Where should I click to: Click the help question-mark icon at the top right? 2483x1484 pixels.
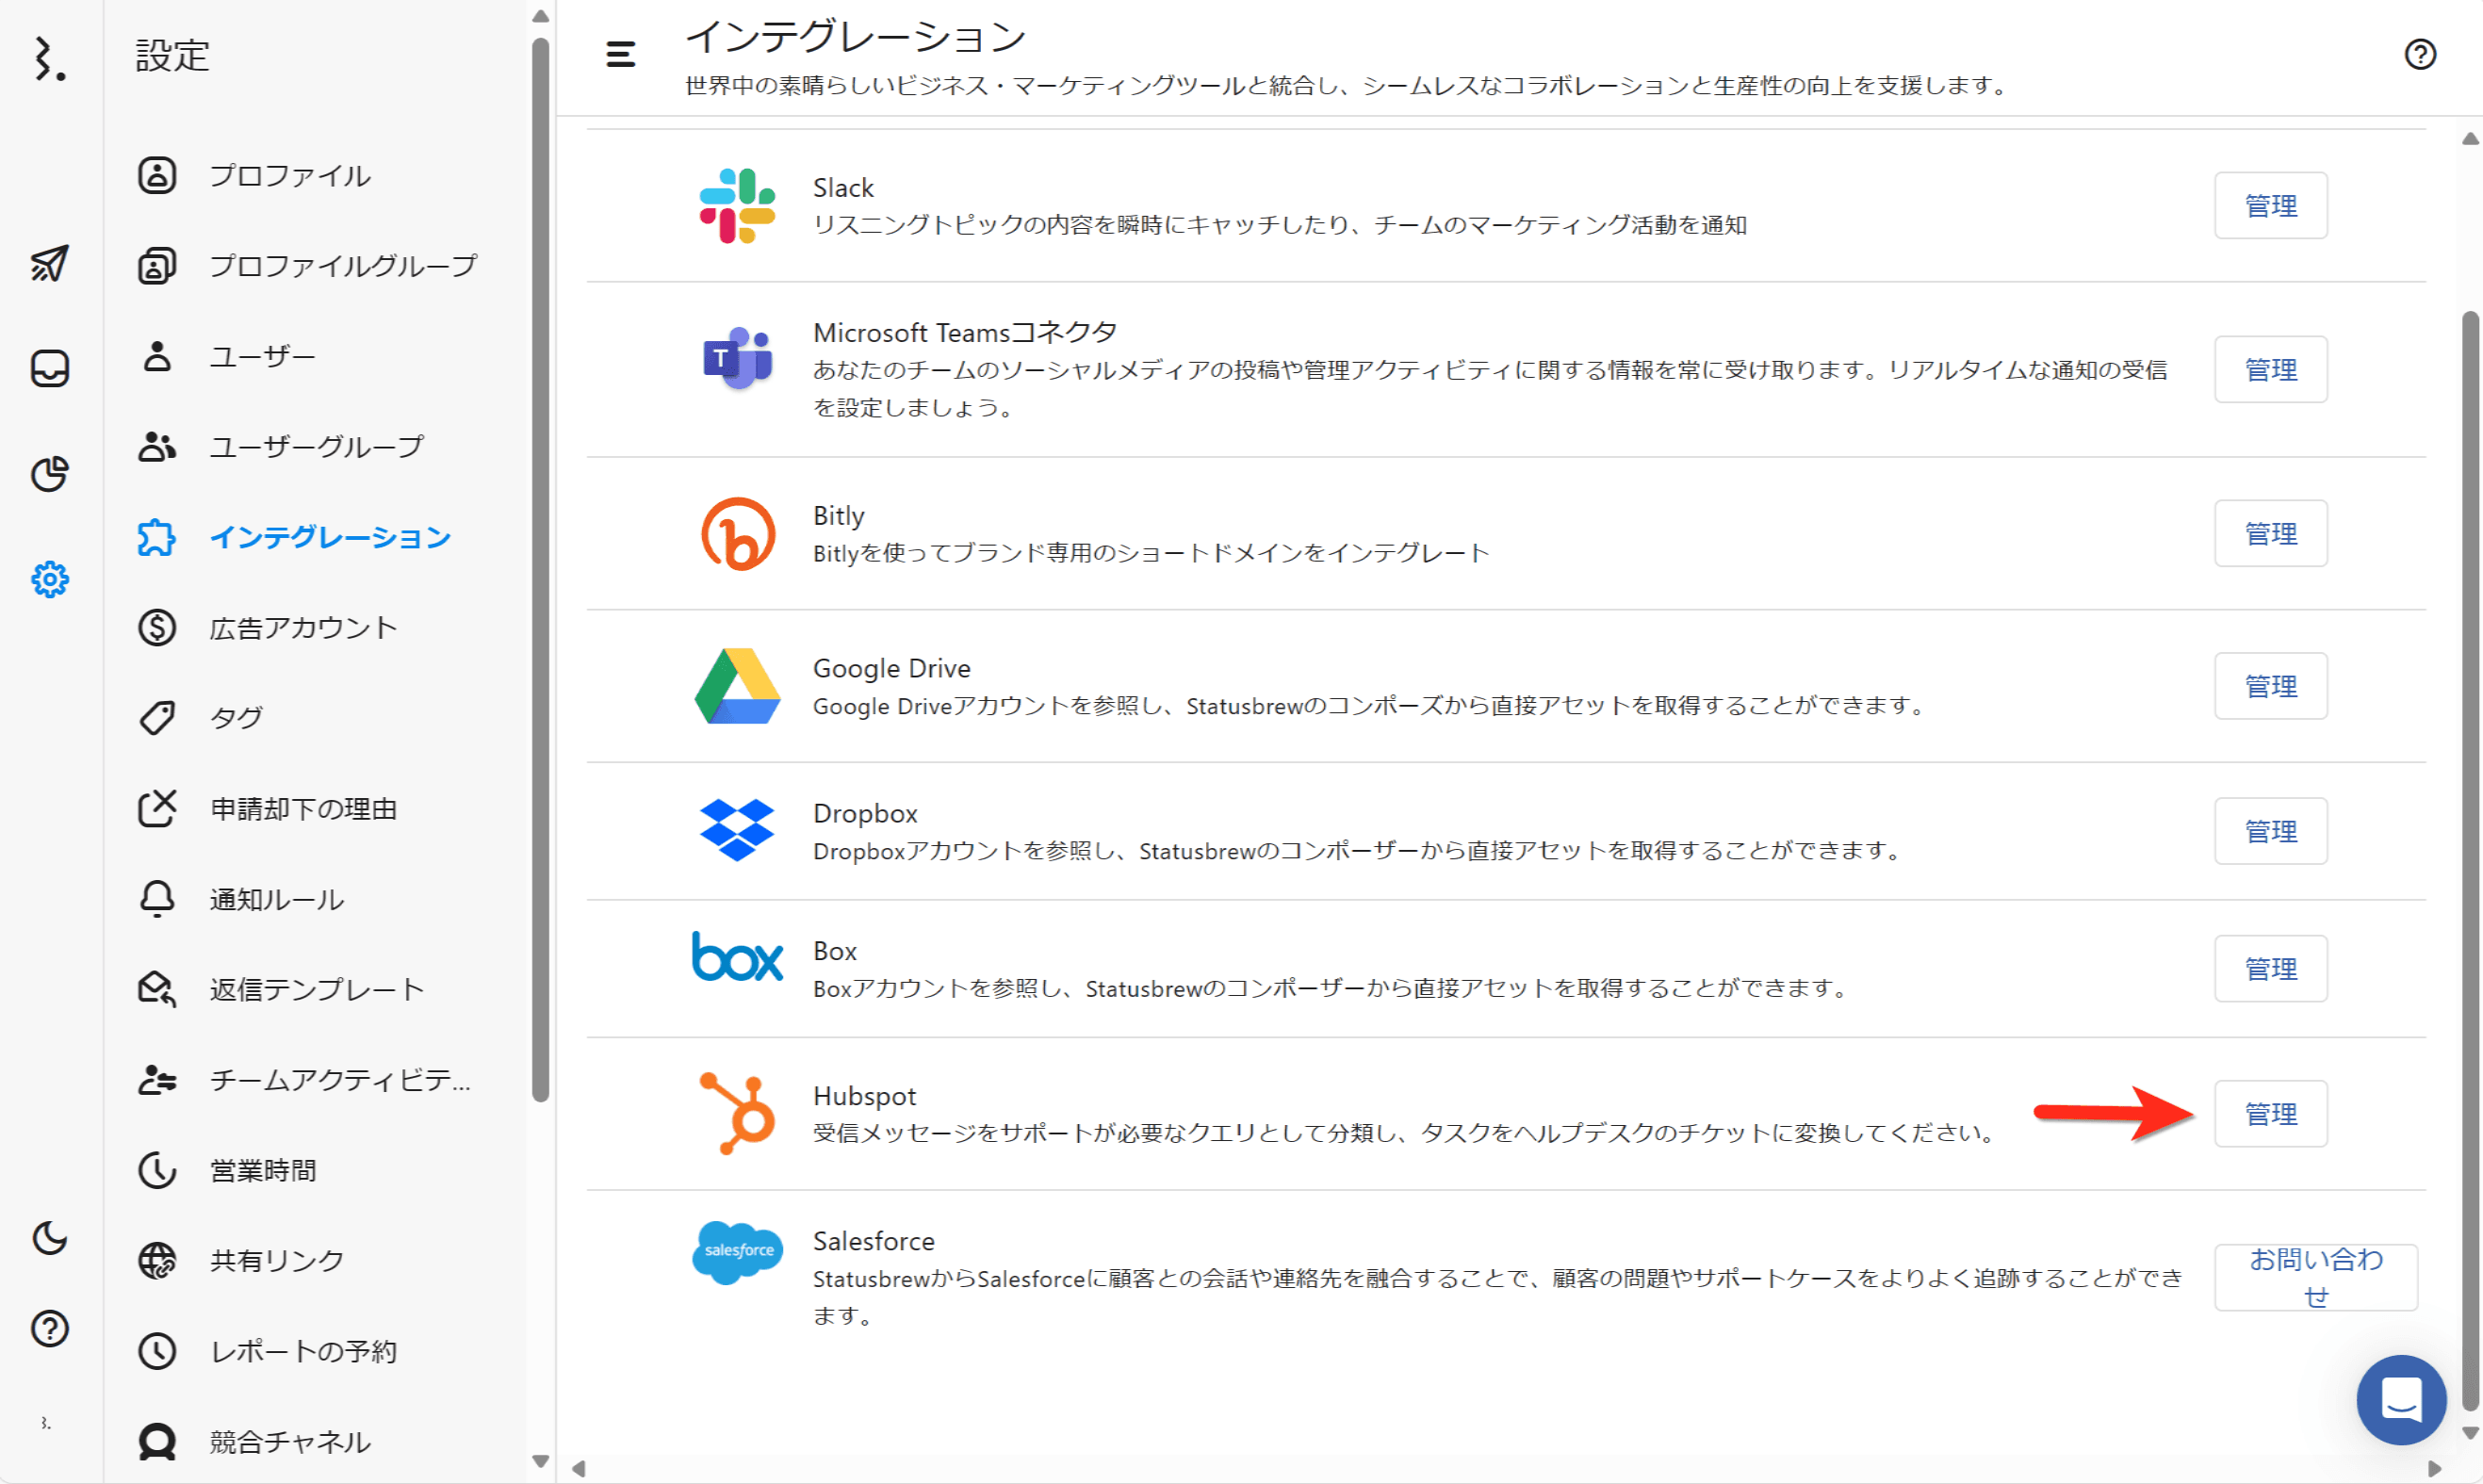[2420, 54]
